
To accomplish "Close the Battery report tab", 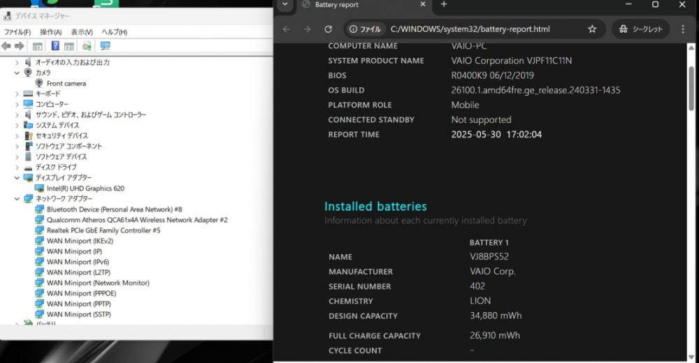I will [x=423, y=4].
